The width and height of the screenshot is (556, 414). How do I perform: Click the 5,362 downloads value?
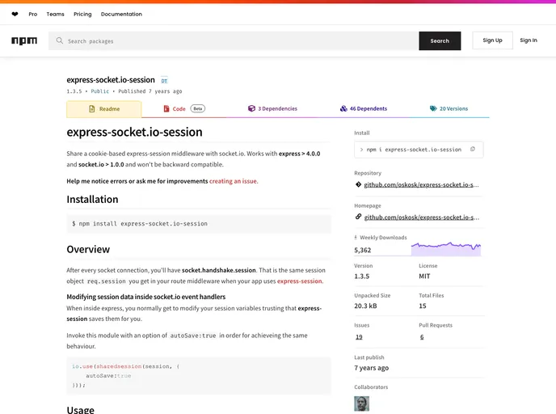tap(362, 250)
